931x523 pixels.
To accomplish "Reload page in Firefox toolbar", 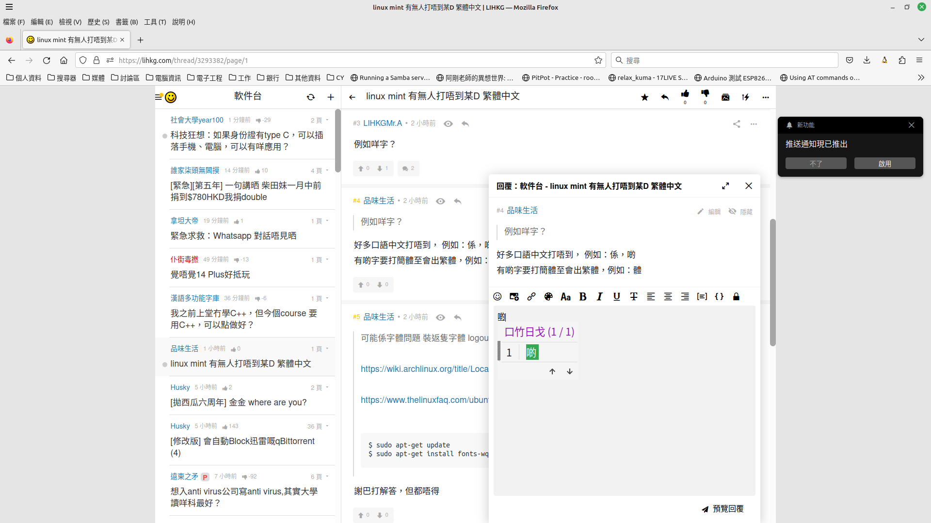I will [x=47, y=60].
